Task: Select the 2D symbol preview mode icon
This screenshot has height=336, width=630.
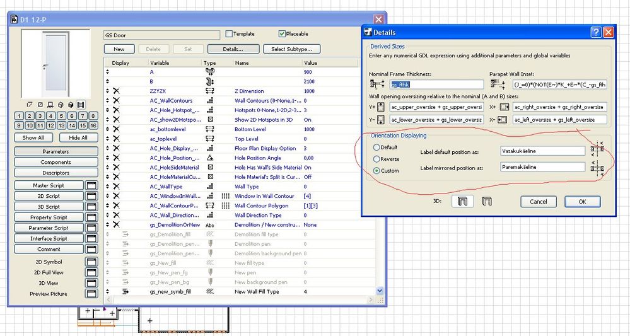Action: click(30, 105)
